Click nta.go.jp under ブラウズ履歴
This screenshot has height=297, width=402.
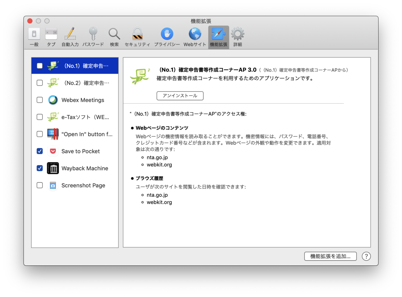tap(157, 195)
